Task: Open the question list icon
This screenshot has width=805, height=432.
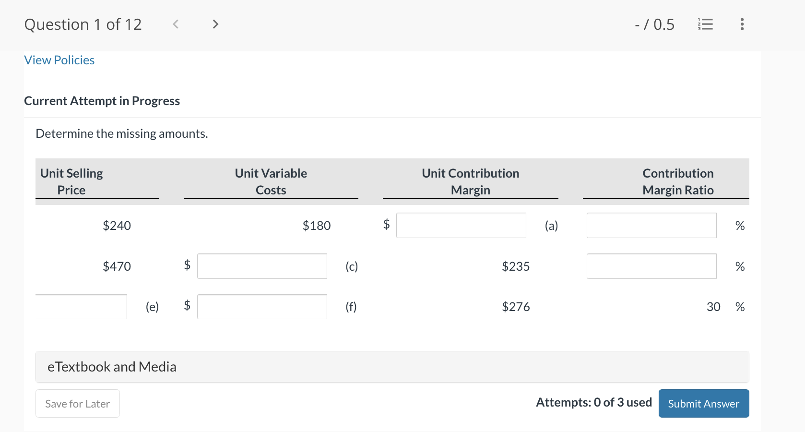Action: coord(705,24)
